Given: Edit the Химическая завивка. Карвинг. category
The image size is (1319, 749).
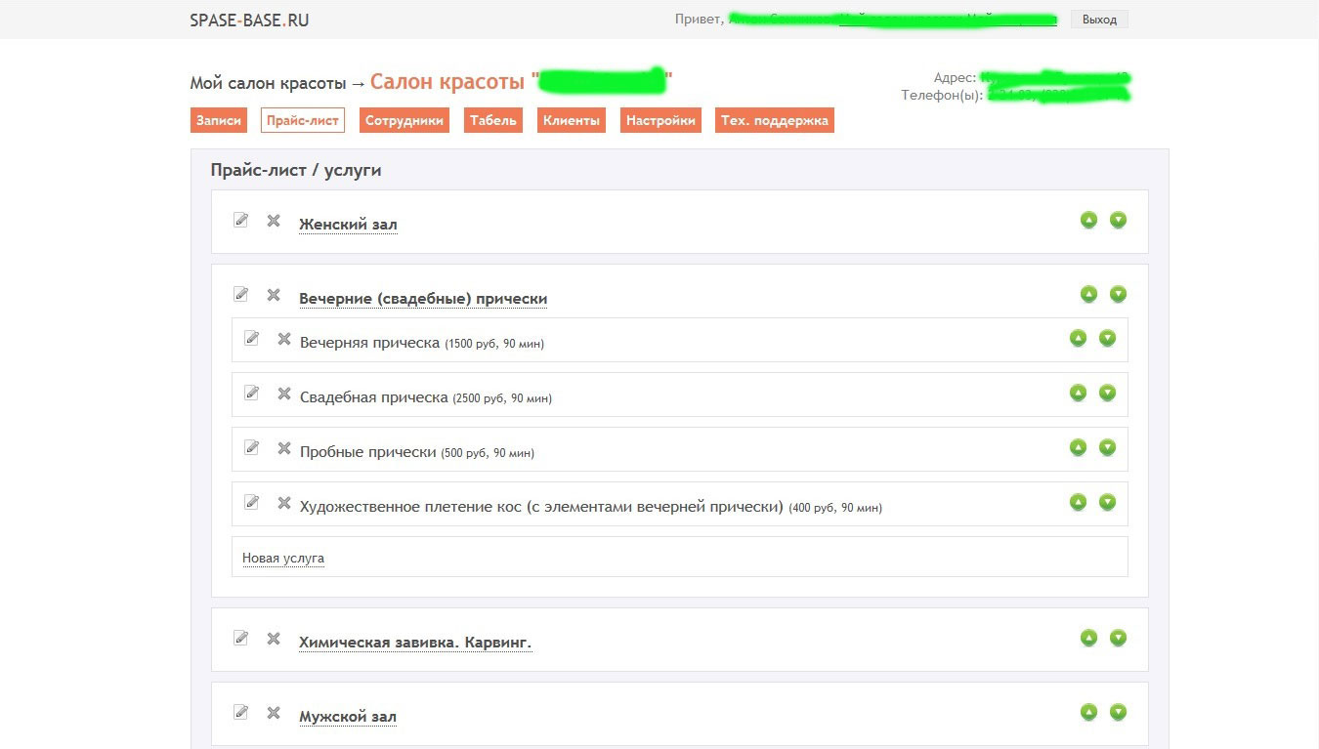Looking at the screenshot, I should [241, 638].
